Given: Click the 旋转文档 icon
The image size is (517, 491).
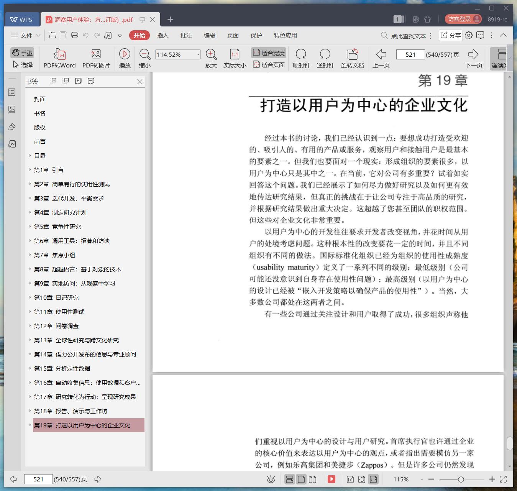Looking at the screenshot, I should click(352, 54).
